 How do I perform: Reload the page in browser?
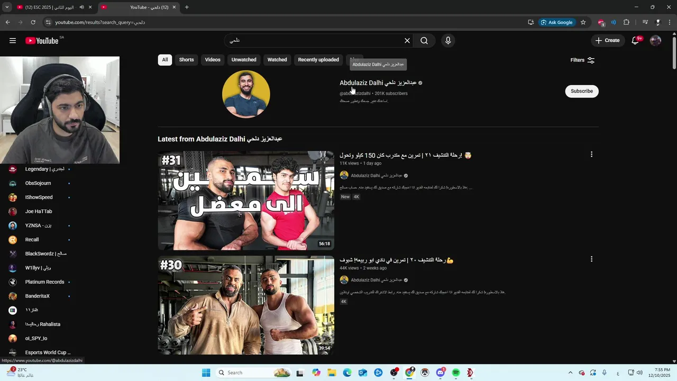tap(33, 22)
